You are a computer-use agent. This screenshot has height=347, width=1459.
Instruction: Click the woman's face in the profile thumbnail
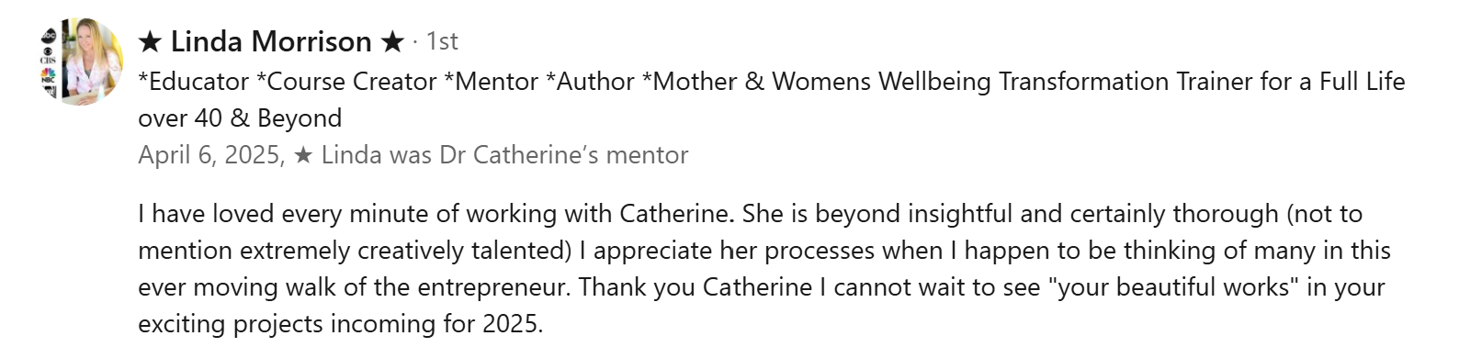[84, 39]
